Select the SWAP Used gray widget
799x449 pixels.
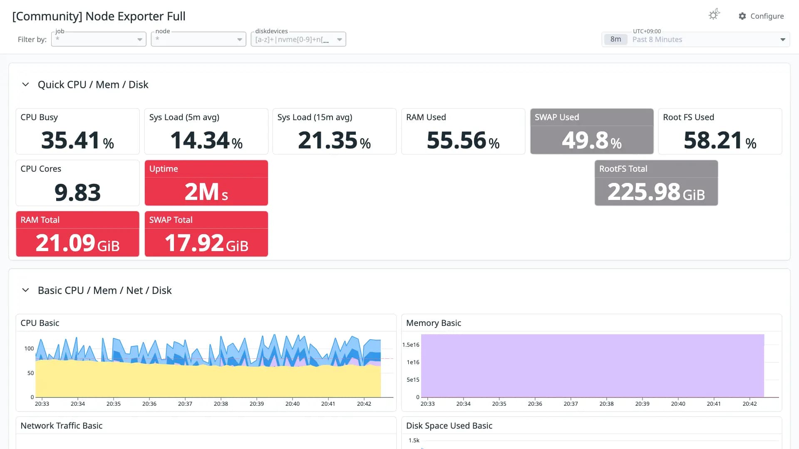592,131
